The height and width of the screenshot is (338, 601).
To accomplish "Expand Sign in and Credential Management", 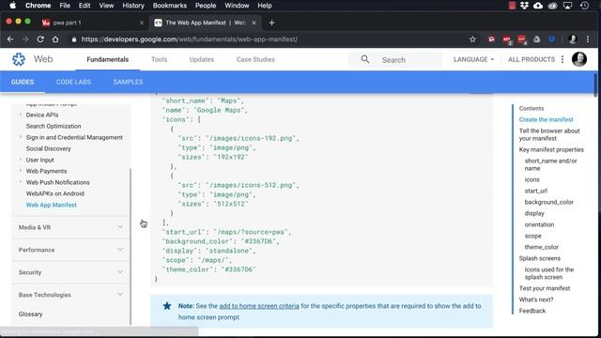I will pos(21,137).
